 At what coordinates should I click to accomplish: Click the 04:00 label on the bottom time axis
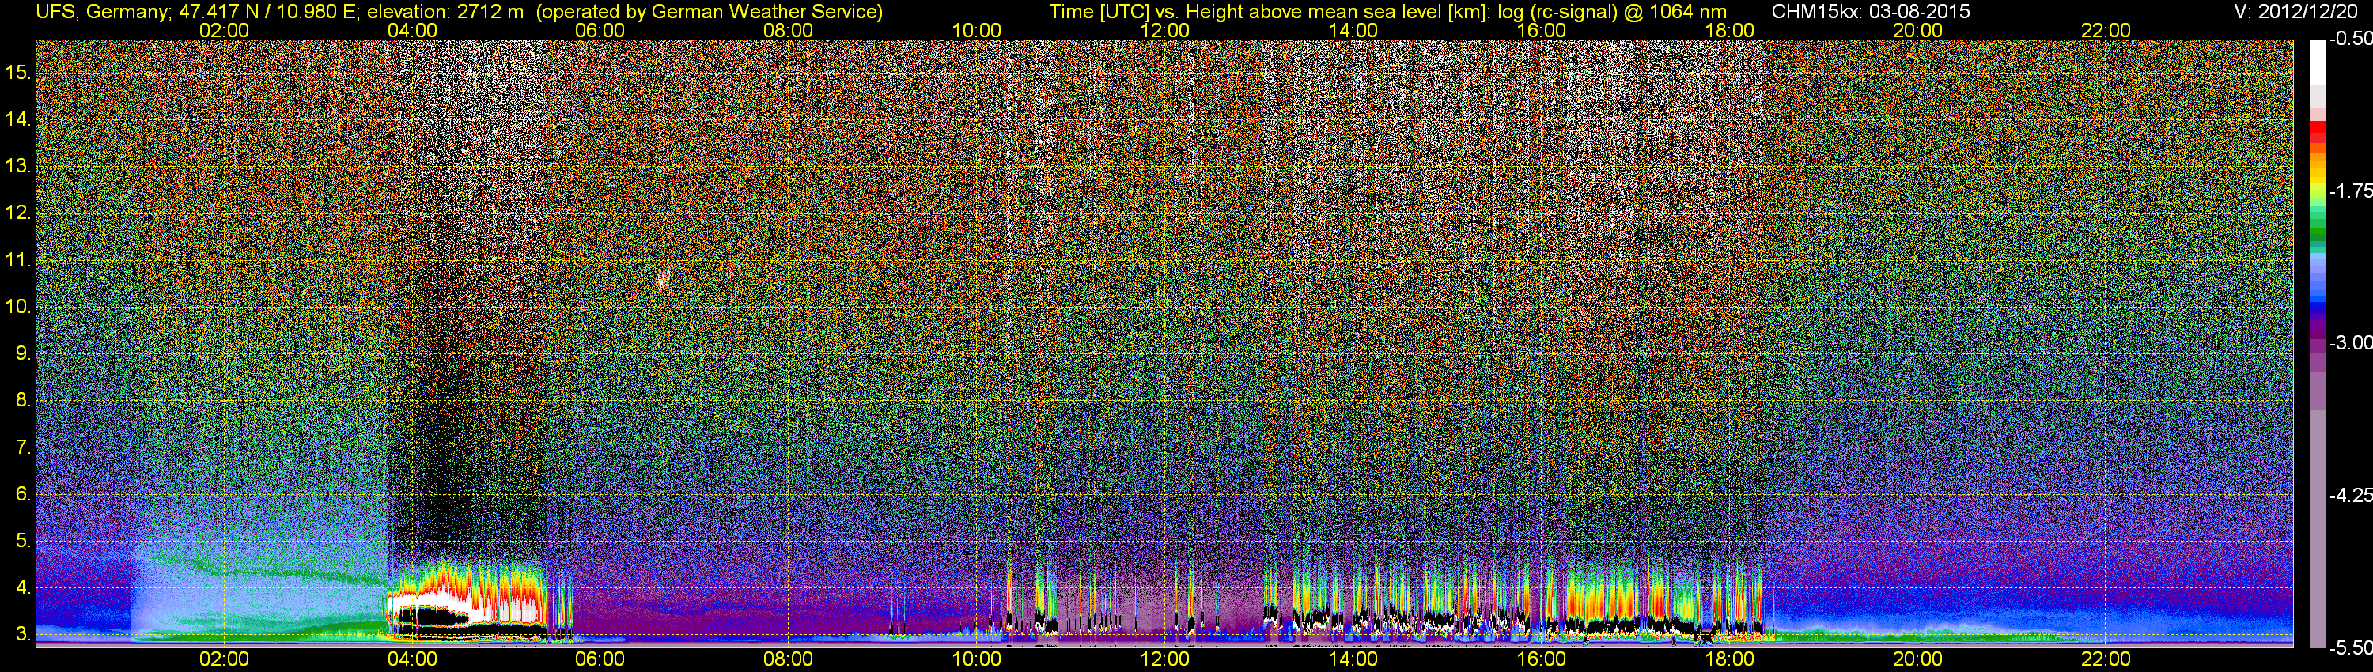coord(412,659)
